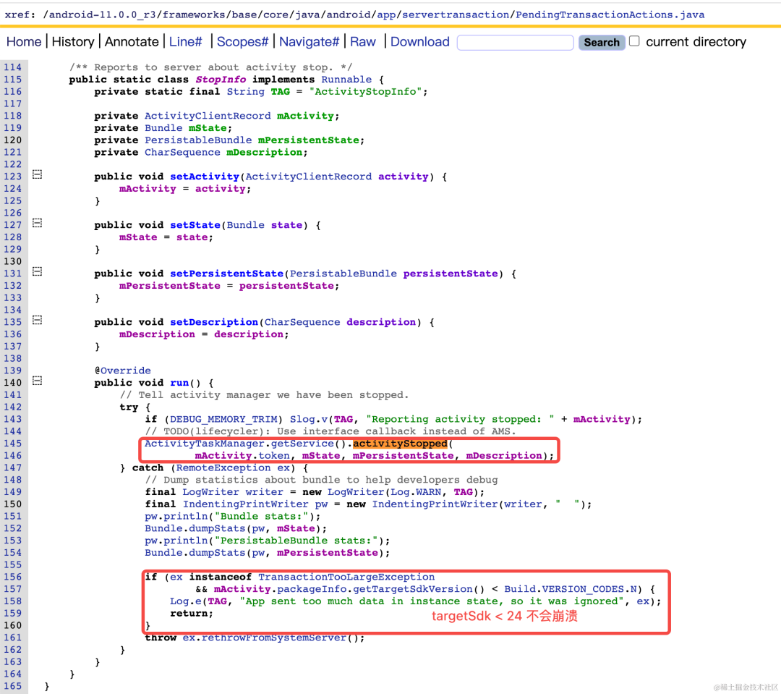This screenshot has width=781, height=694.
Task: Open the Runnable interface link
Action: click(346, 80)
